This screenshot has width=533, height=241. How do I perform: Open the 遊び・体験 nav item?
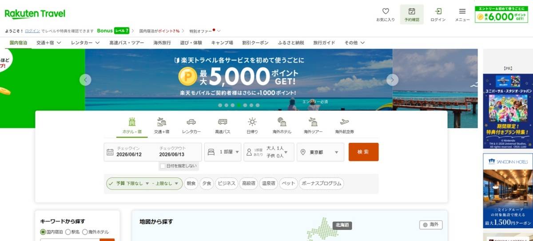point(191,43)
